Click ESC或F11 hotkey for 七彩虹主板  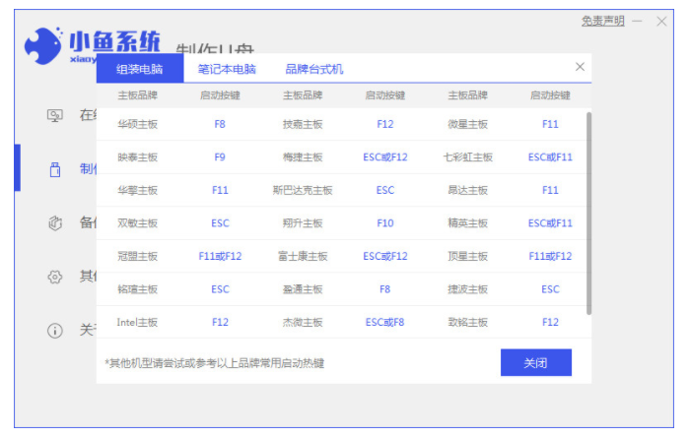[x=550, y=157]
